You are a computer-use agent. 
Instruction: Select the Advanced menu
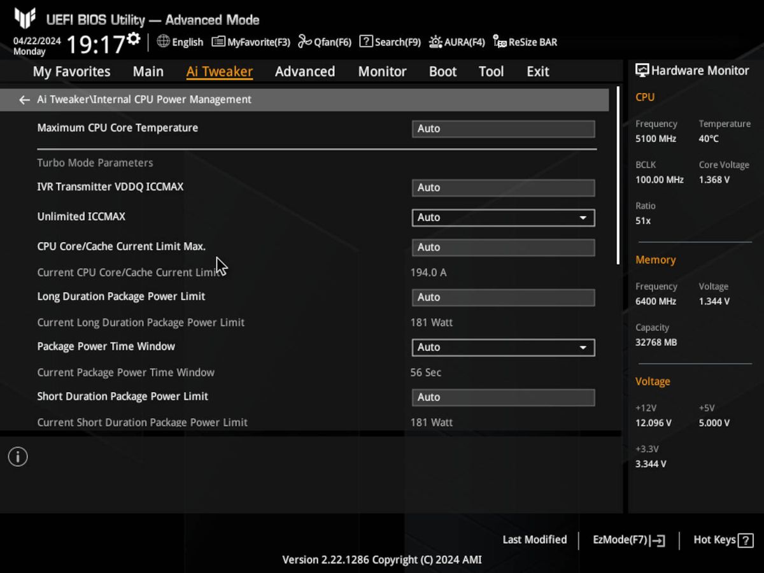point(305,71)
